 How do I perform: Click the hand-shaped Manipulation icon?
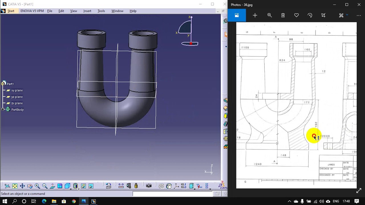tap(169, 186)
